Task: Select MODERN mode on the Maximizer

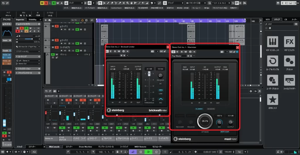Action: pyautogui.click(x=211, y=109)
